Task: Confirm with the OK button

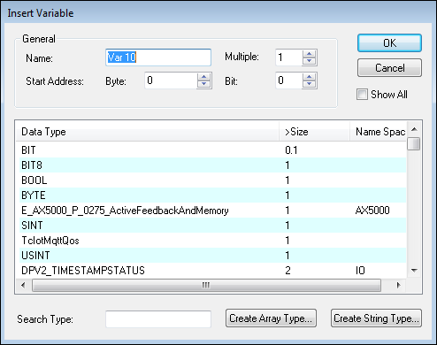Action: click(x=389, y=43)
